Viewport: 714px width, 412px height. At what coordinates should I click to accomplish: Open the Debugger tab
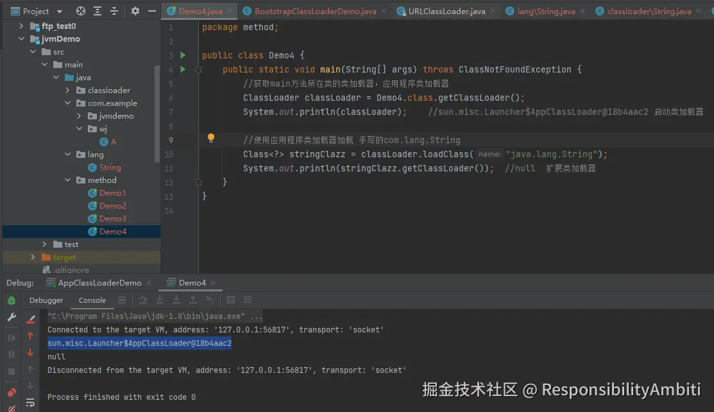(46, 300)
